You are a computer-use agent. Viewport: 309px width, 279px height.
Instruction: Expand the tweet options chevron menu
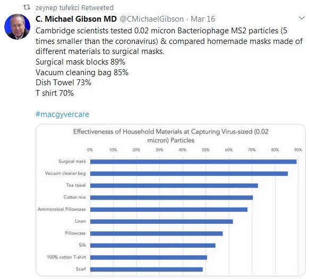[302, 19]
